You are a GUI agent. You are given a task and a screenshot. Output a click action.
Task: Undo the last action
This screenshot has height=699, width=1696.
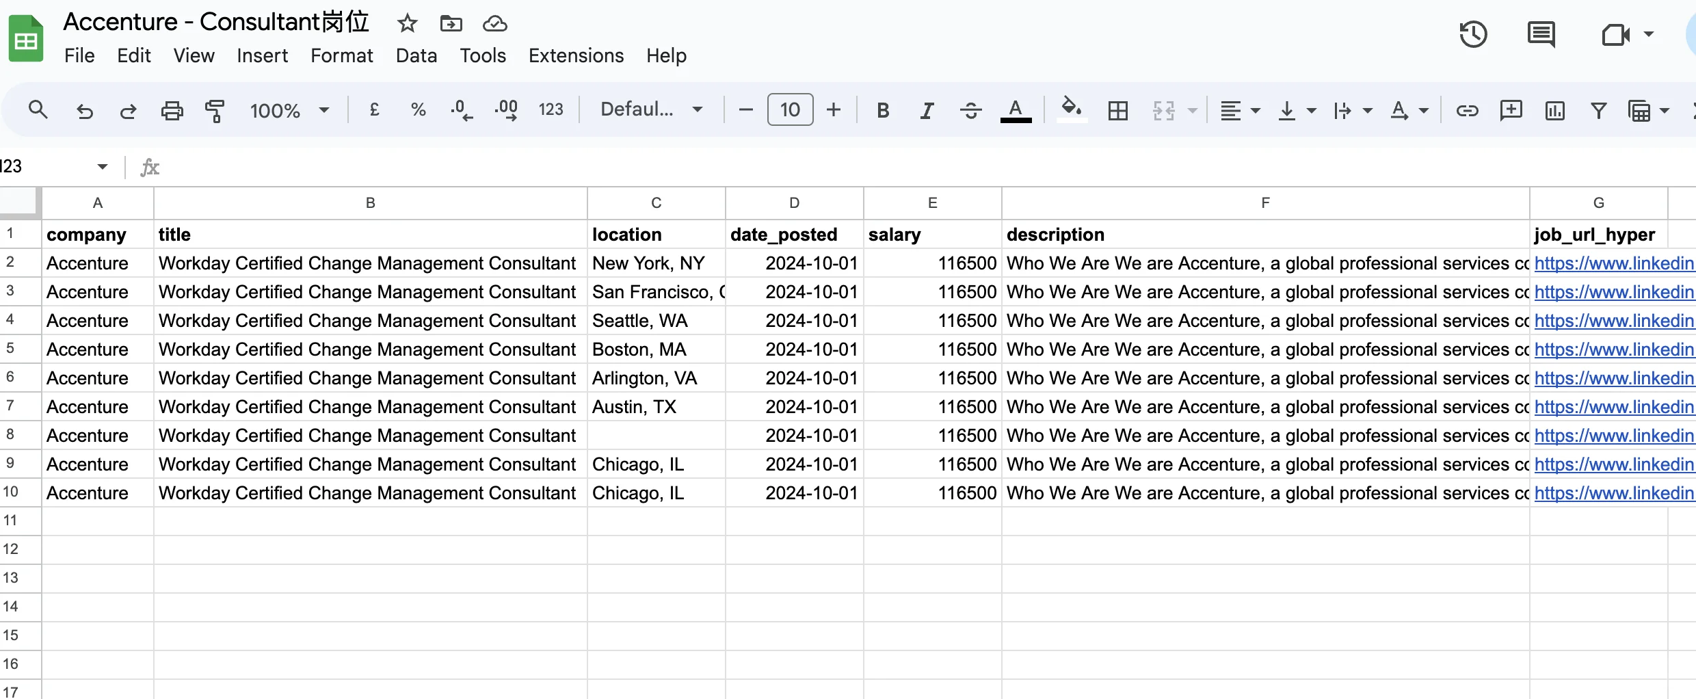click(x=84, y=110)
